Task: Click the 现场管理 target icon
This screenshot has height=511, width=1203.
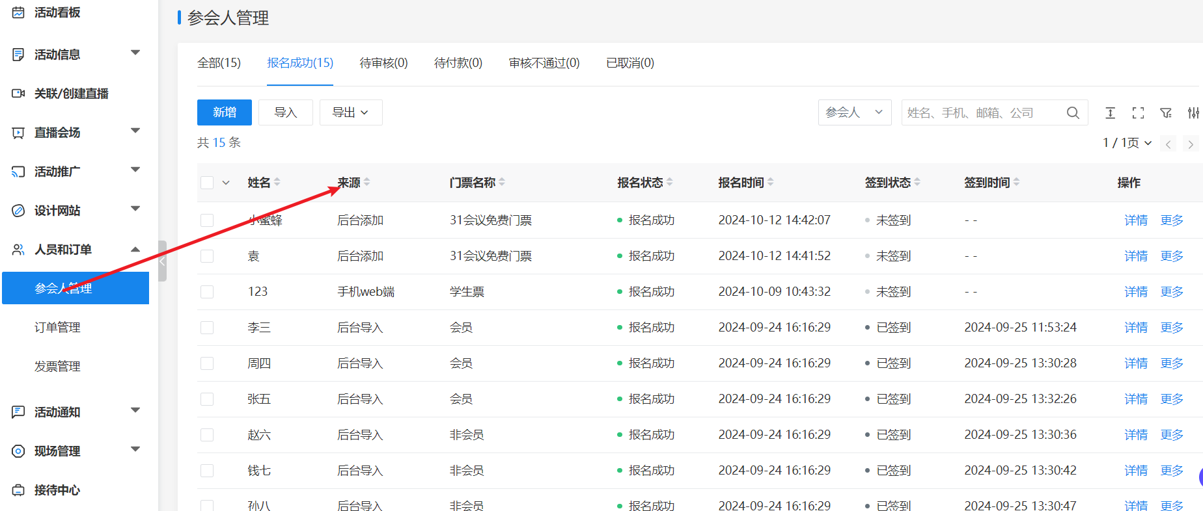Action: [x=18, y=451]
